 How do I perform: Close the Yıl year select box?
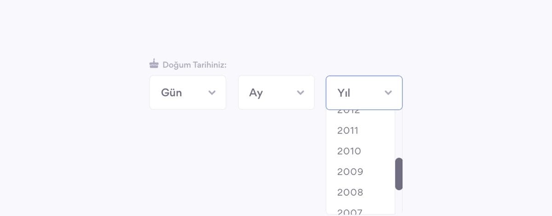(x=364, y=93)
